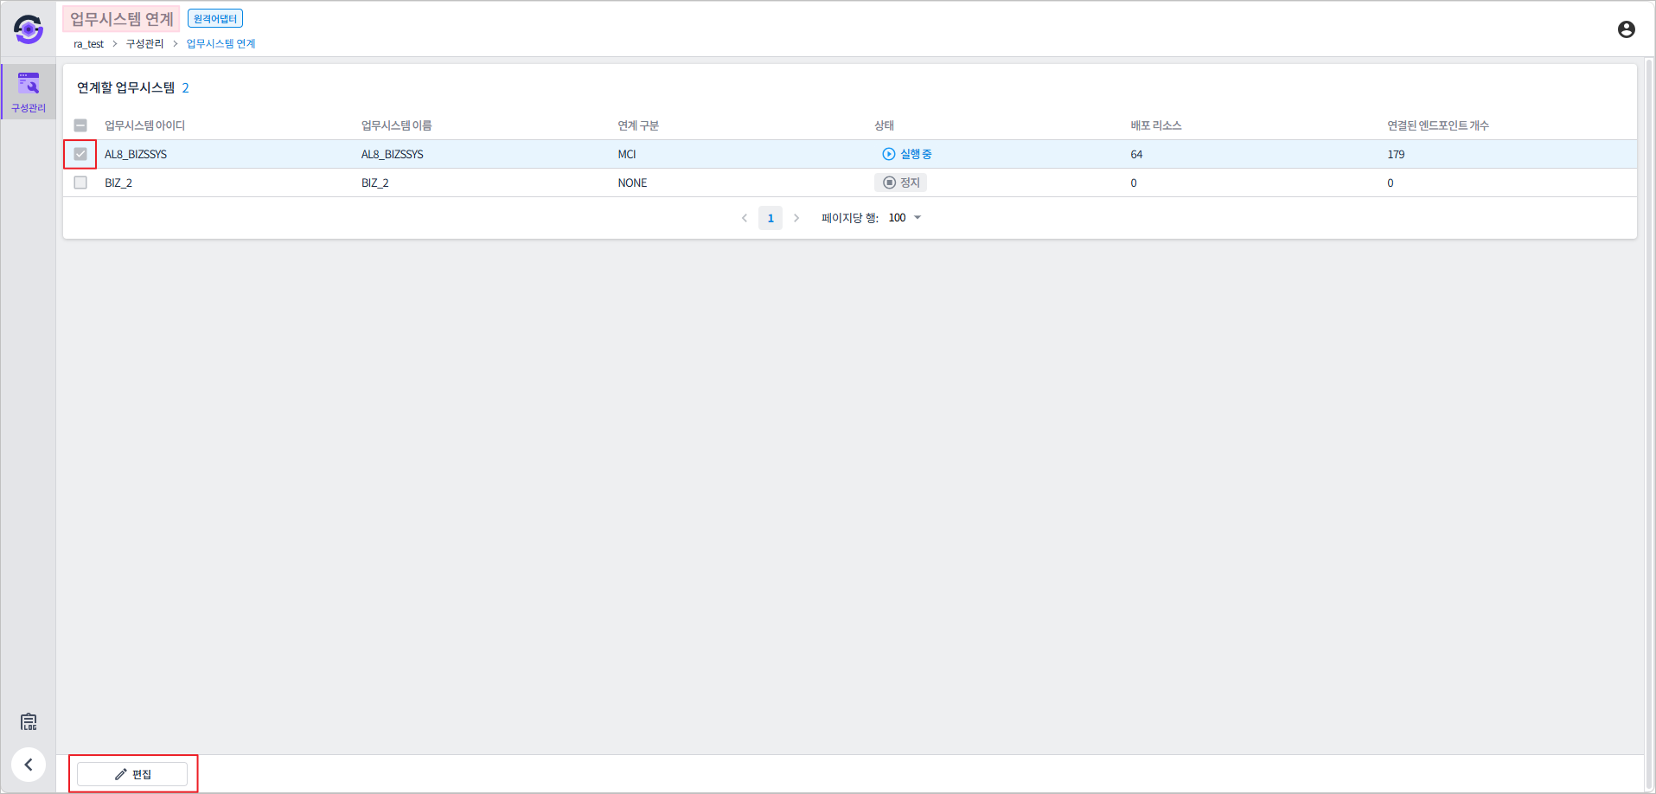Click the application logo icon

pos(29,29)
